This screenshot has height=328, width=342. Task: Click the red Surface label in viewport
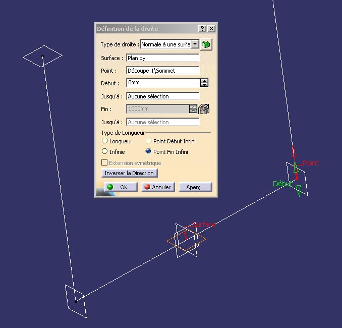point(203,225)
